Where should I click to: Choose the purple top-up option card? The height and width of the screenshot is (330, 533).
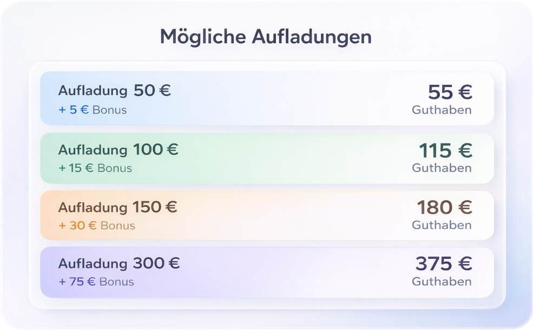pyautogui.click(x=267, y=272)
